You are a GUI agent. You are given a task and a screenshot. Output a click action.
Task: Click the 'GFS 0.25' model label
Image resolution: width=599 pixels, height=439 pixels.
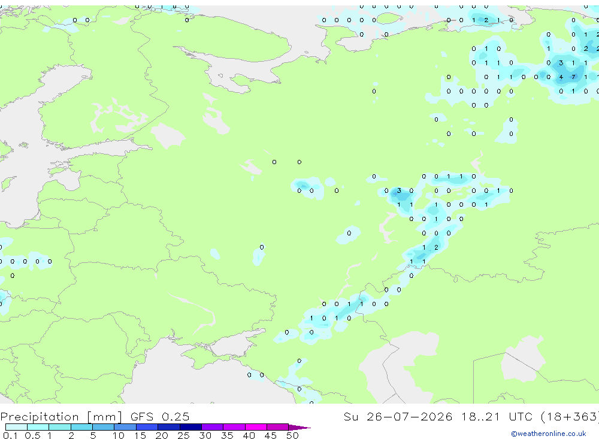click(x=160, y=416)
